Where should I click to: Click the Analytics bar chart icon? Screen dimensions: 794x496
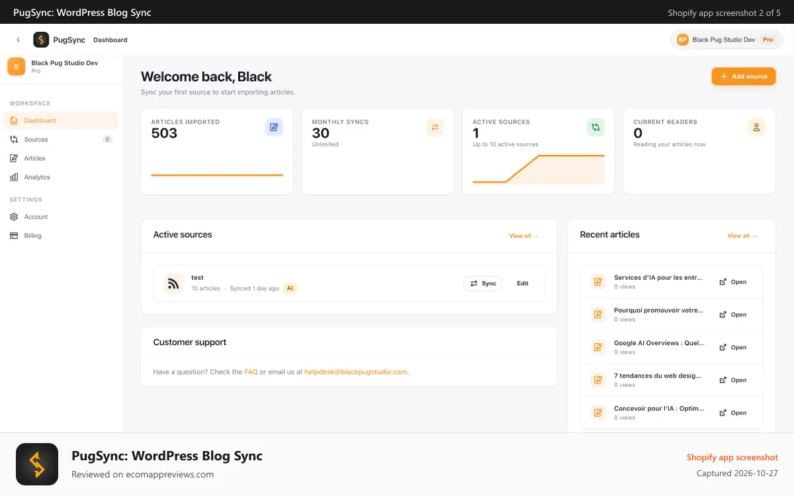pyautogui.click(x=14, y=177)
